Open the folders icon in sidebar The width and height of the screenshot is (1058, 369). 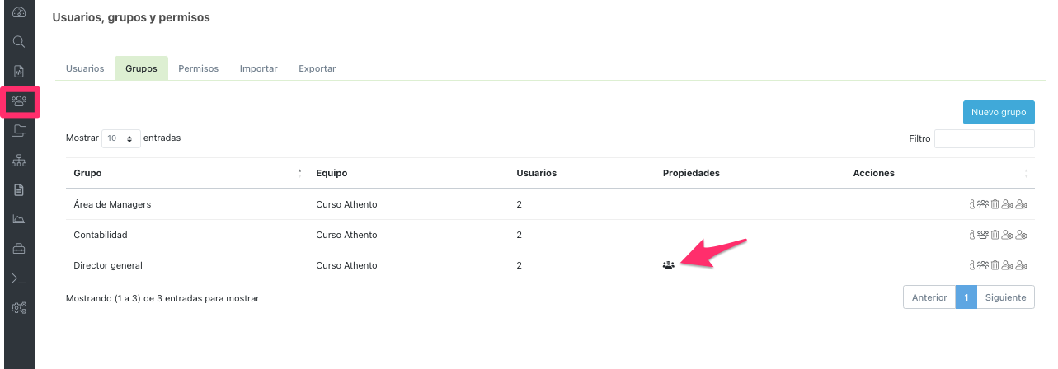[19, 130]
